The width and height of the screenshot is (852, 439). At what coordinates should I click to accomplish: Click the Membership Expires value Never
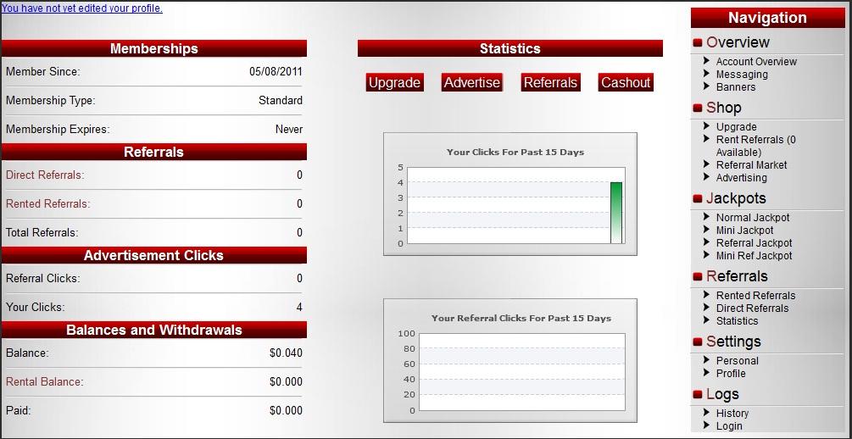289,130
